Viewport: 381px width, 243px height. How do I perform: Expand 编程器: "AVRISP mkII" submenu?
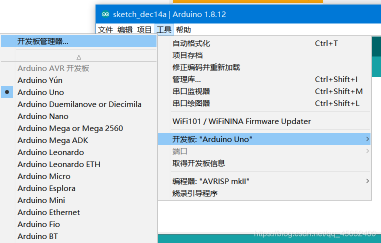(x=264, y=181)
